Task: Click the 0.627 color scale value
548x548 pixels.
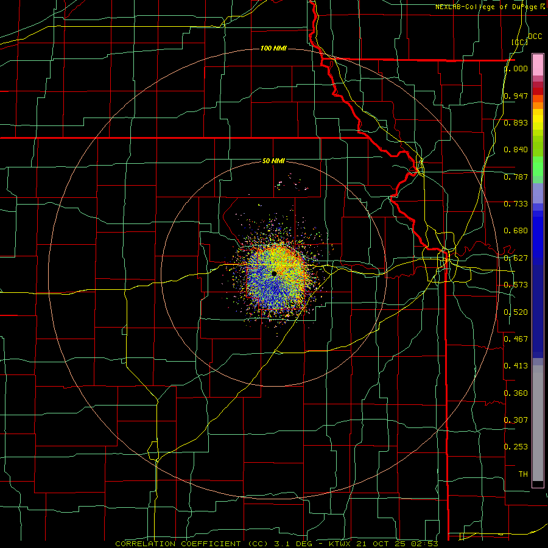Action: [x=516, y=258]
